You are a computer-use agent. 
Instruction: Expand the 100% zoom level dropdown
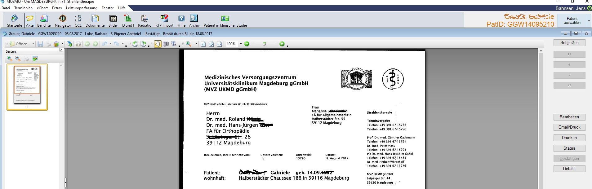click(241, 44)
